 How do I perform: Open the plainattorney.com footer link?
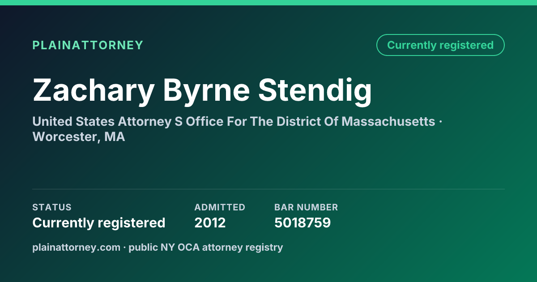click(x=76, y=247)
